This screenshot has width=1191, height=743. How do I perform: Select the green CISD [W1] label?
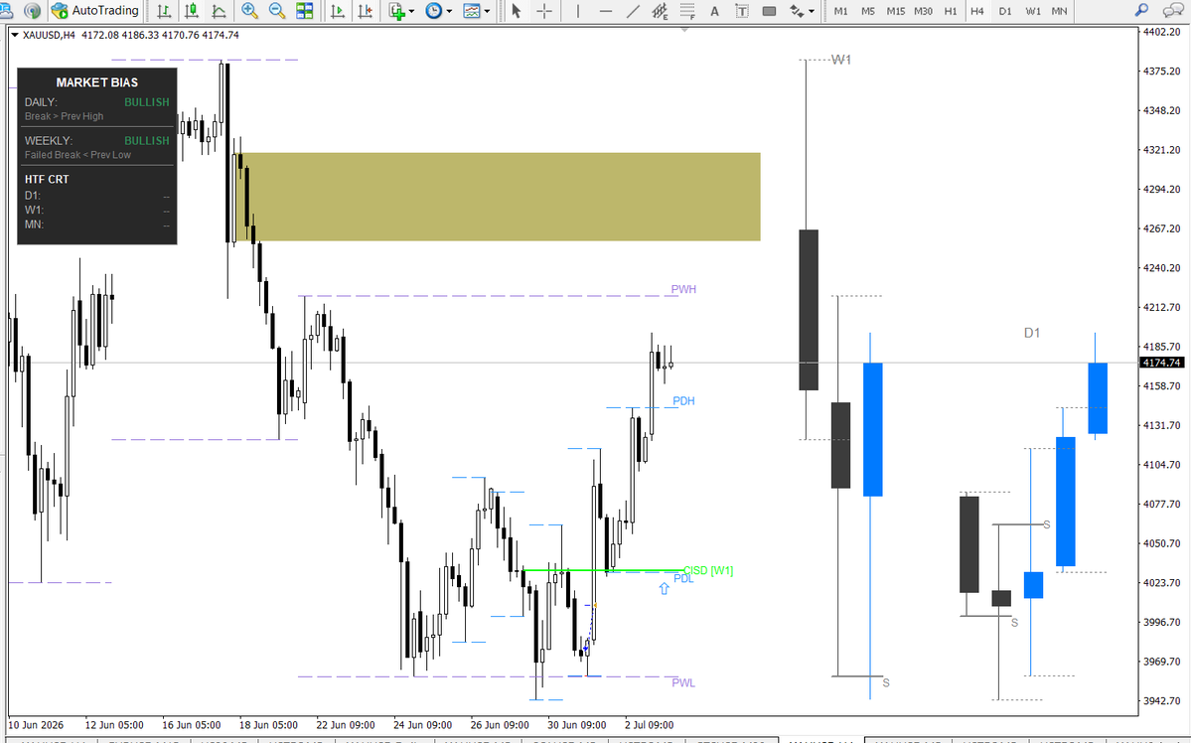(x=708, y=570)
